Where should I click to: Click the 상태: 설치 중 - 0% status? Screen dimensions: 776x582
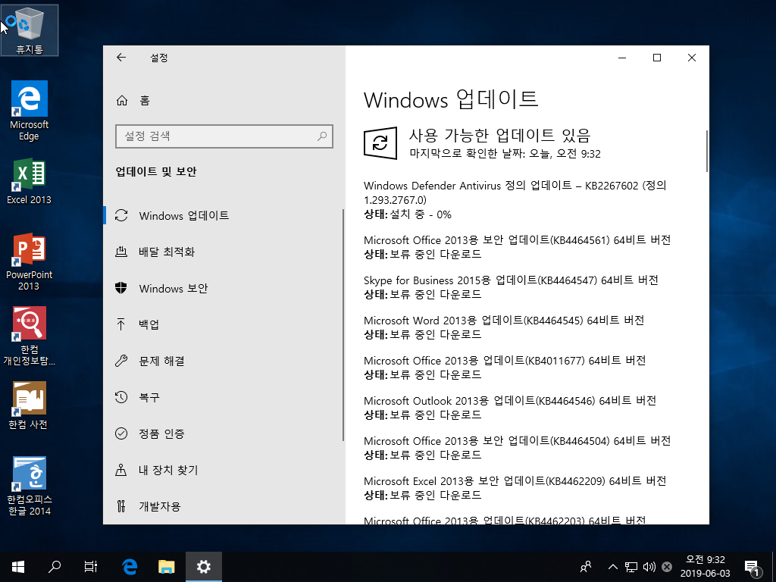pyautogui.click(x=408, y=214)
